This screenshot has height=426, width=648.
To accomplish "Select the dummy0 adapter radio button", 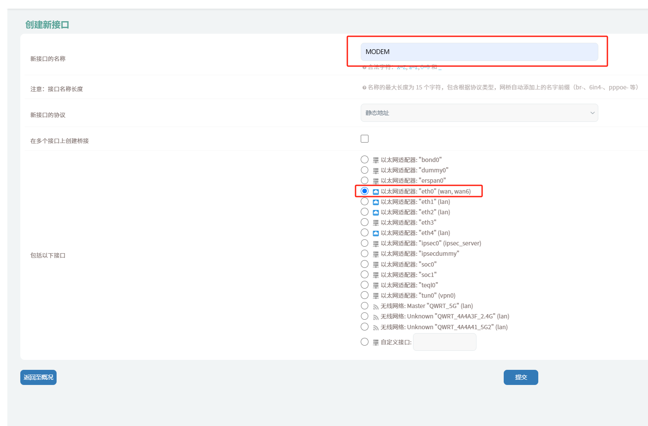I will pyautogui.click(x=365, y=170).
